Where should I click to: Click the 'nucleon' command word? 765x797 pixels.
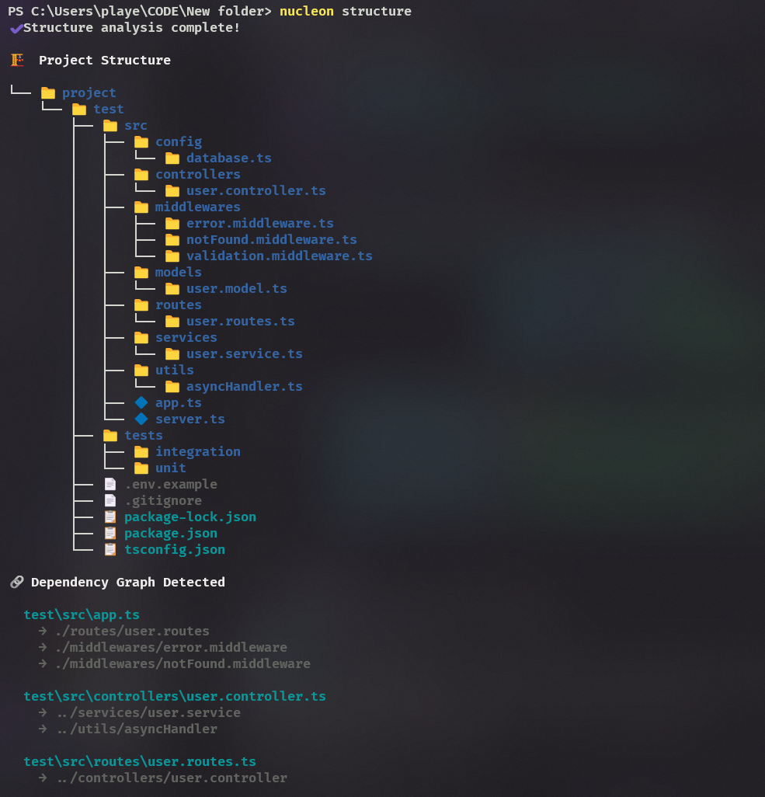tap(307, 11)
